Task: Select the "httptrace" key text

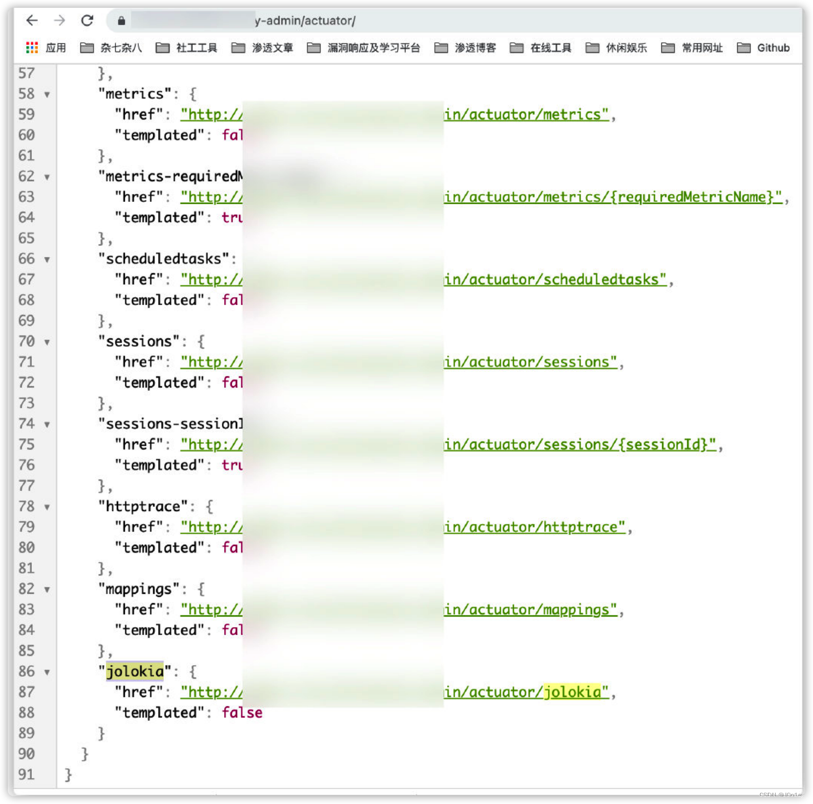Action: click(x=143, y=507)
